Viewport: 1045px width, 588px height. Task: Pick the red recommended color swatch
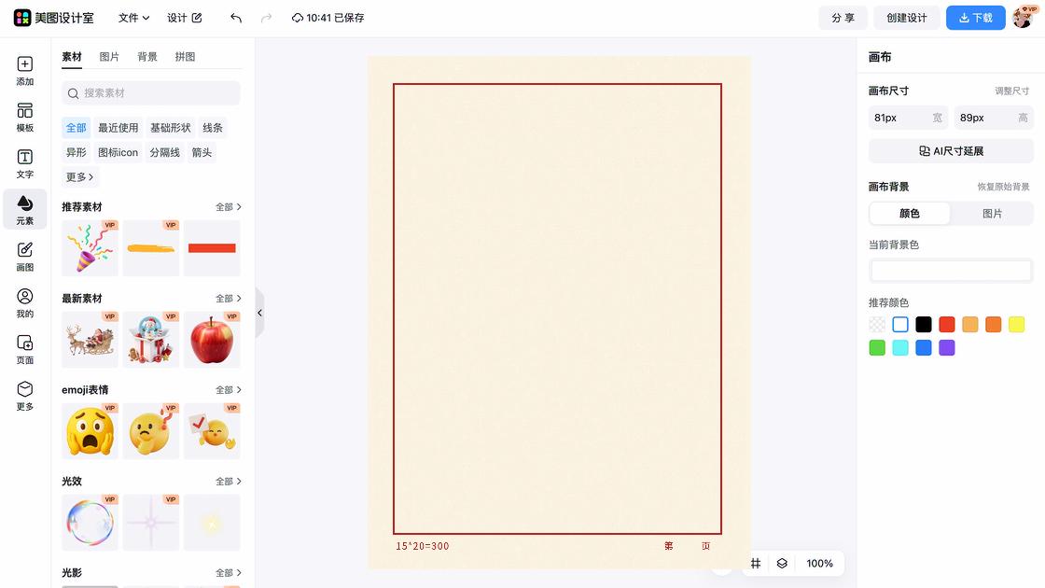coord(947,325)
